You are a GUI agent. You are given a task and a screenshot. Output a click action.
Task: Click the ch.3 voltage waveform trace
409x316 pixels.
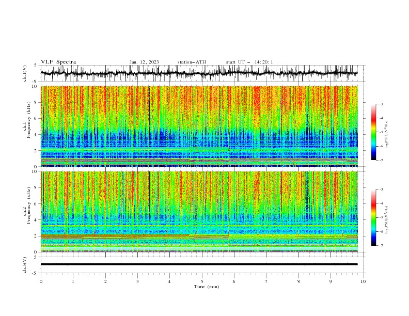[x=199, y=264]
